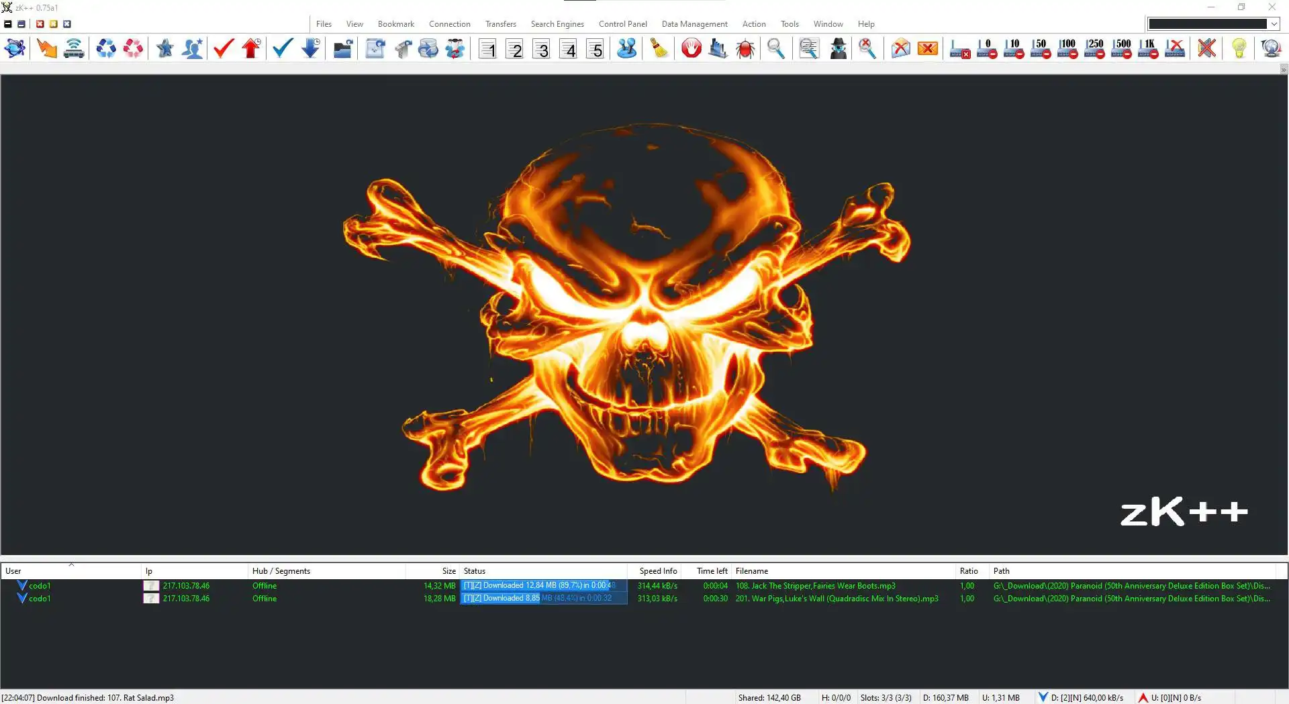Sort transfers by the User column header

71,571
